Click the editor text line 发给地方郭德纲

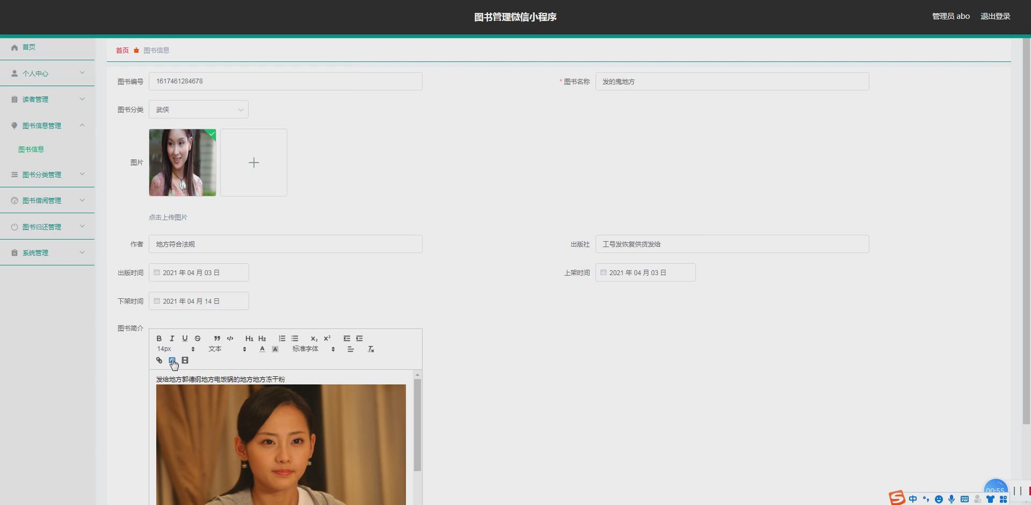(x=220, y=379)
